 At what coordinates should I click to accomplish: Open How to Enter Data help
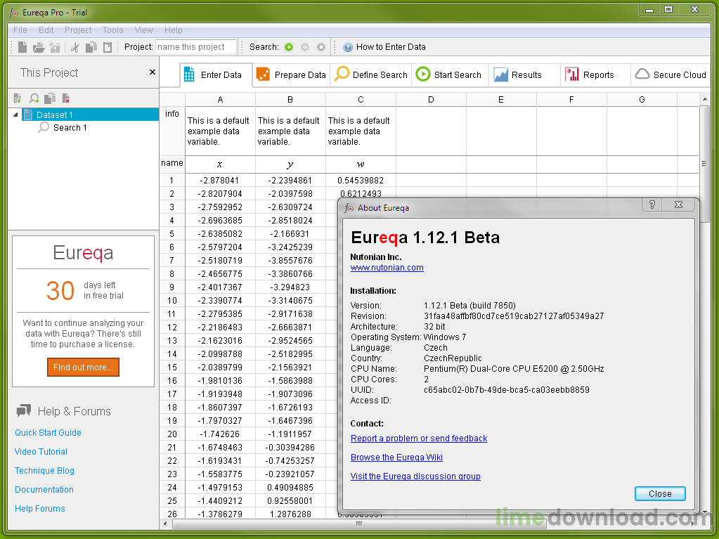tap(384, 47)
